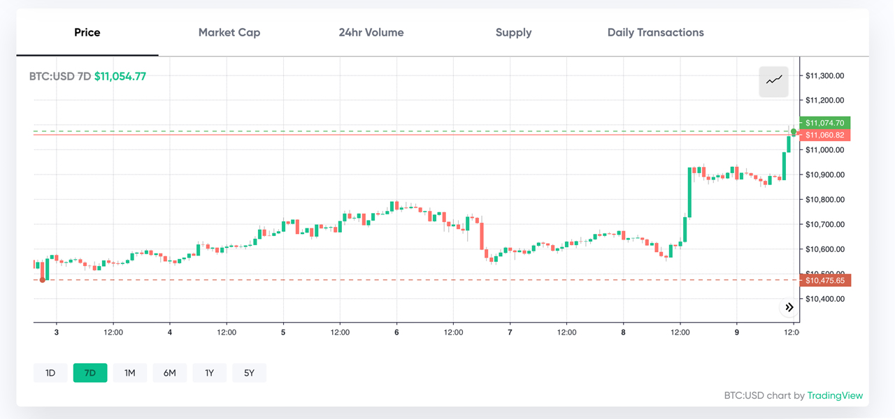Choose the 5Y time range

tap(250, 373)
